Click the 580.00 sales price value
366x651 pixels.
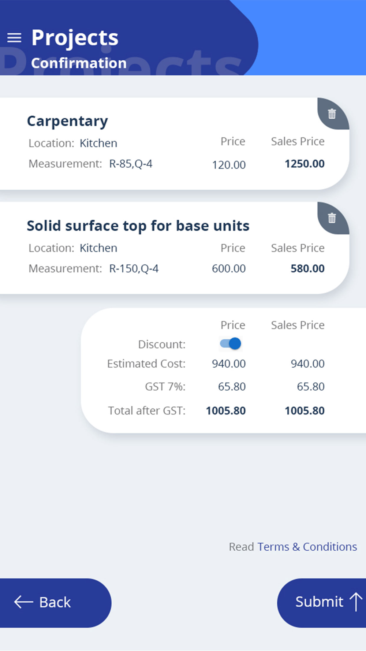(x=307, y=268)
